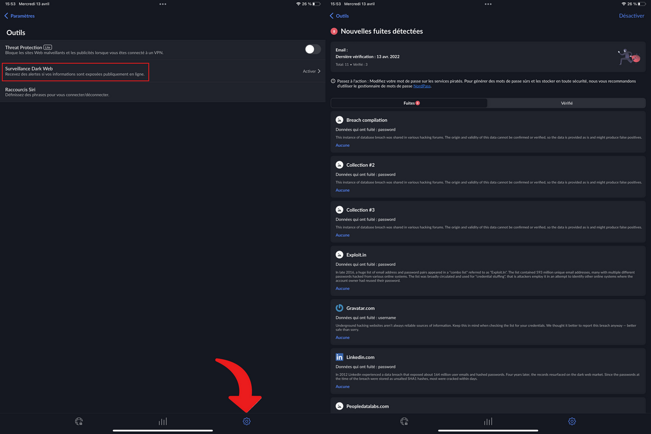
Task: Tap Wi-Fi status icon in left screen
Action: (x=298, y=4)
